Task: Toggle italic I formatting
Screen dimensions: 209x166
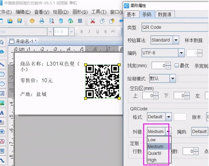Action: point(89,32)
